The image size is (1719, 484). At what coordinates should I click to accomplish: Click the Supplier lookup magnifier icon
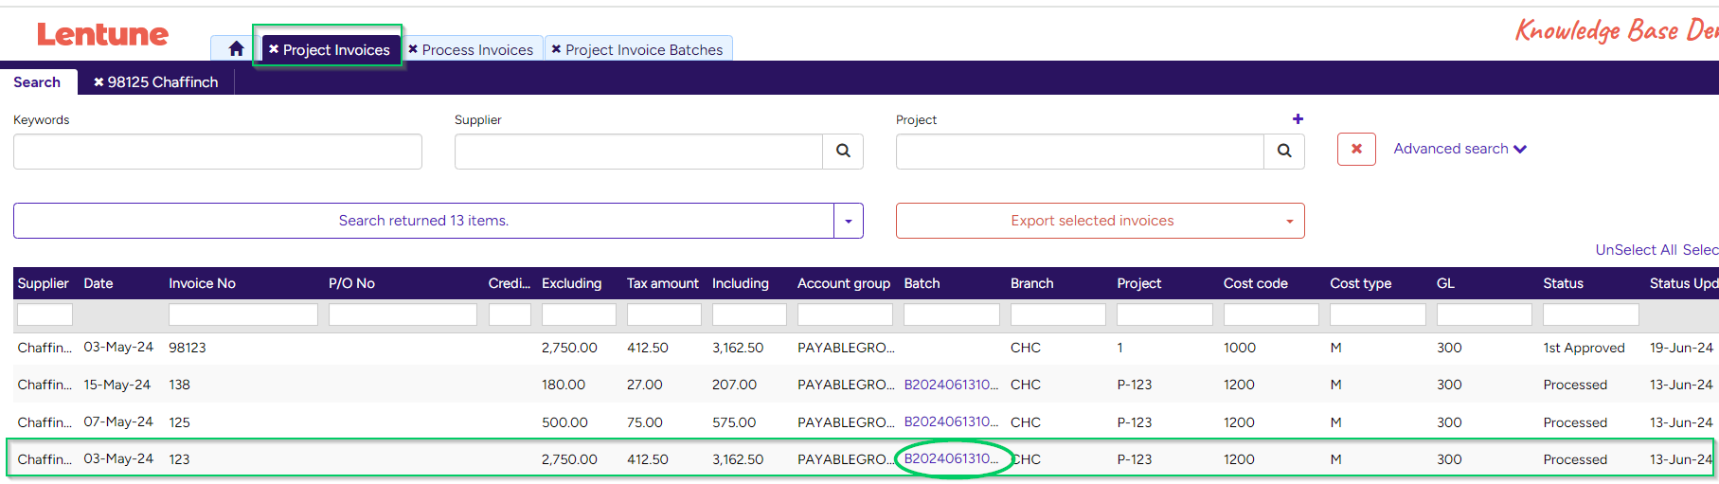click(843, 152)
